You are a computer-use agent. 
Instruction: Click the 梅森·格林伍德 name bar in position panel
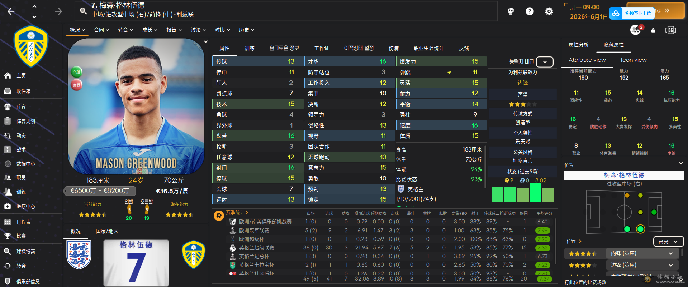click(x=624, y=175)
